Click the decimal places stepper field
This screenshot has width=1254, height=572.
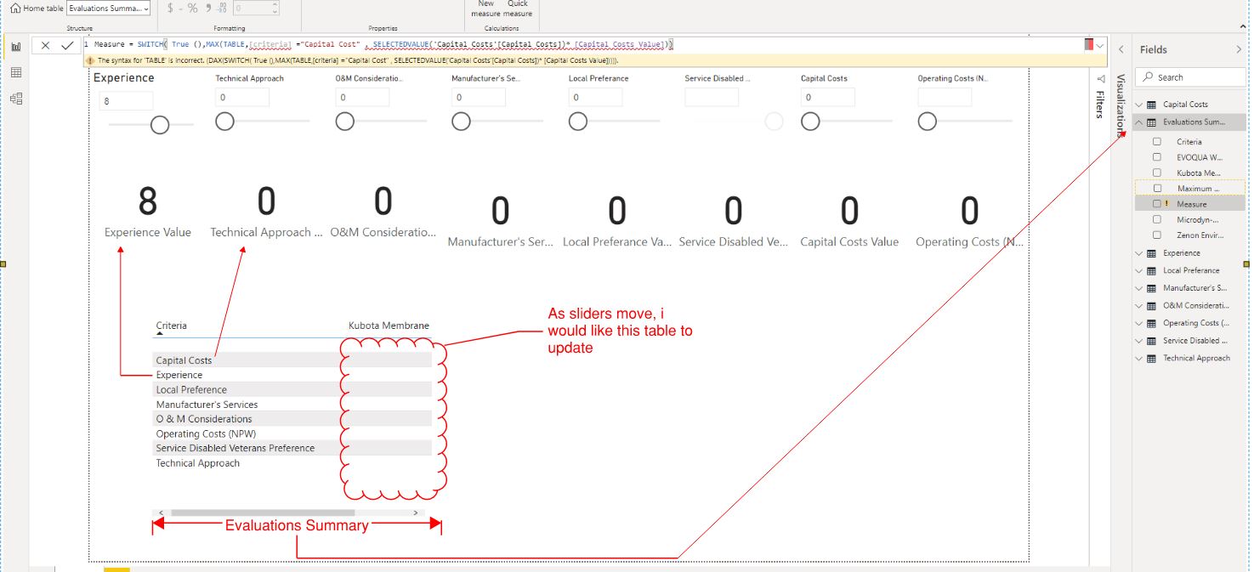[x=256, y=8]
